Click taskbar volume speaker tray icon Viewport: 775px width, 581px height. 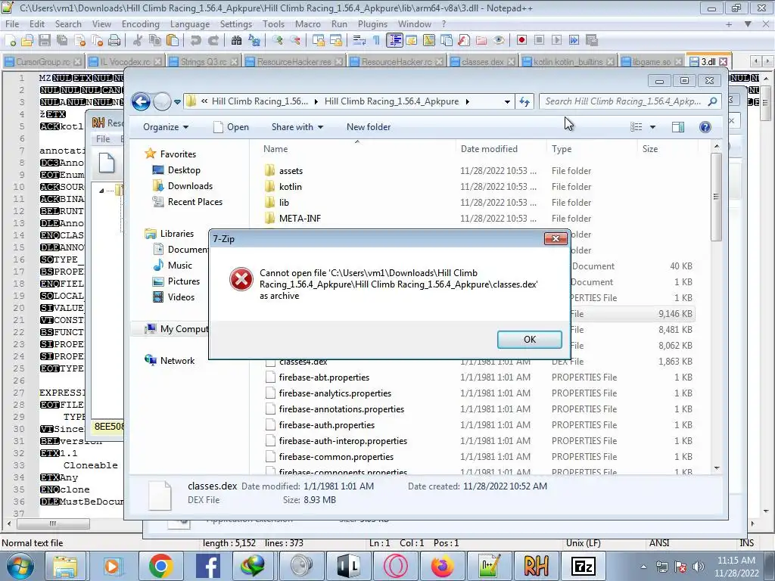698,567
